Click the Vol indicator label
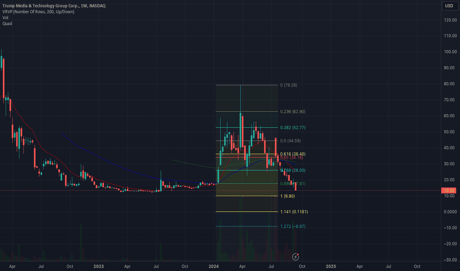Screen dimensions: 460x271 5,18
